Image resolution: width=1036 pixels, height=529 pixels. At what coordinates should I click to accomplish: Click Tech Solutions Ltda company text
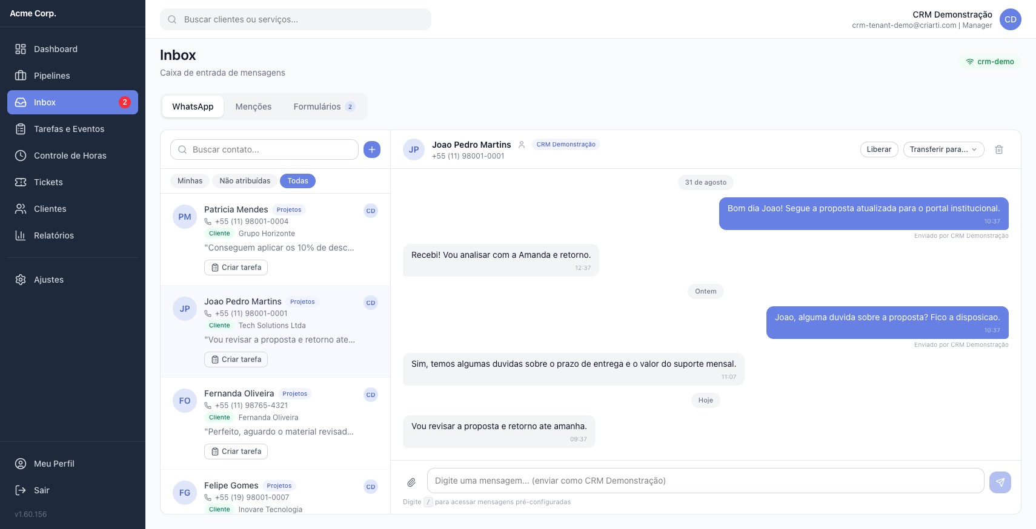click(272, 326)
